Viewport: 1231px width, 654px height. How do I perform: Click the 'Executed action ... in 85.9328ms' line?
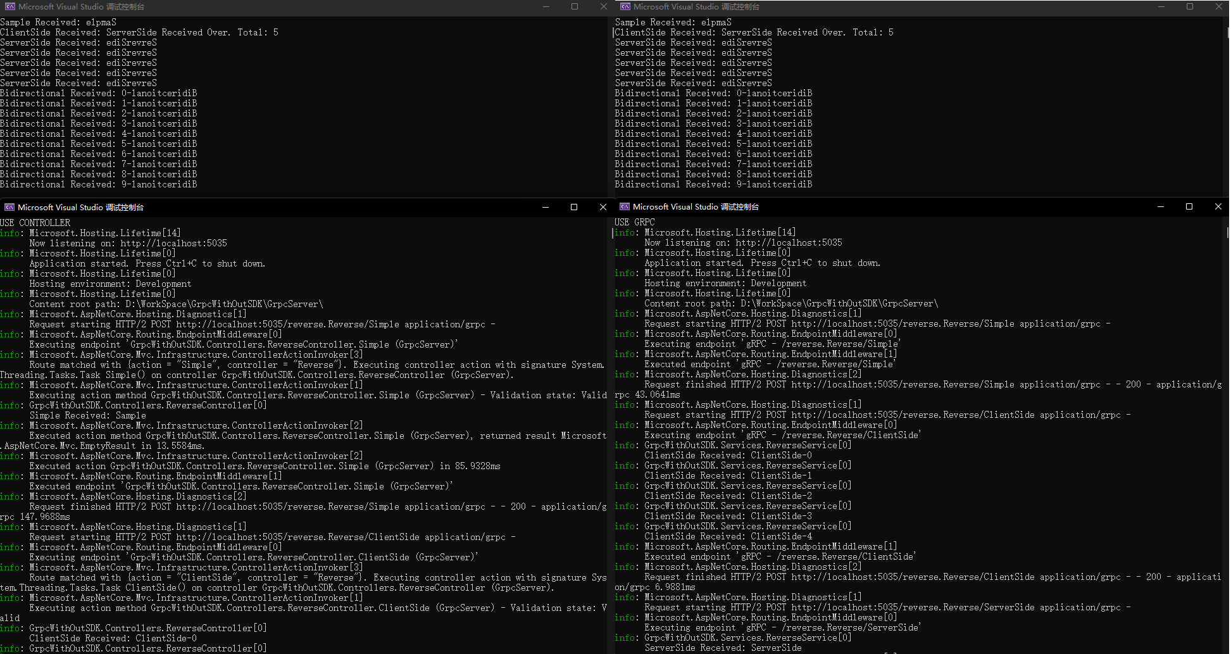pos(265,466)
